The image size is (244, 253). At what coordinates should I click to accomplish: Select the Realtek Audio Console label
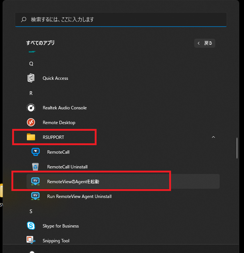pyautogui.click(x=65, y=108)
